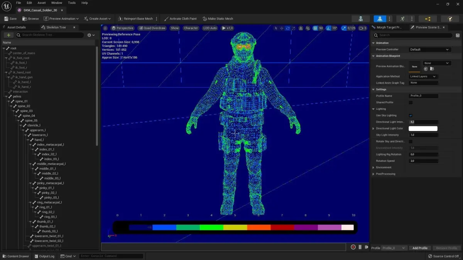Pause the animation preview
The width and height of the screenshot is (463, 260).
pyautogui.click(x=360, y=247)
